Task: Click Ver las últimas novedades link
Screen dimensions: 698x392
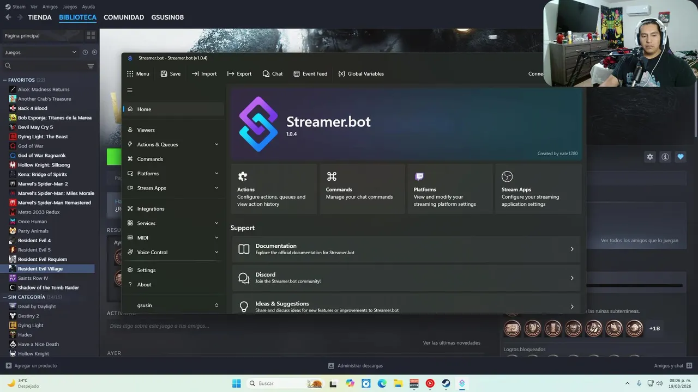Action: click(x=452, y=342)
